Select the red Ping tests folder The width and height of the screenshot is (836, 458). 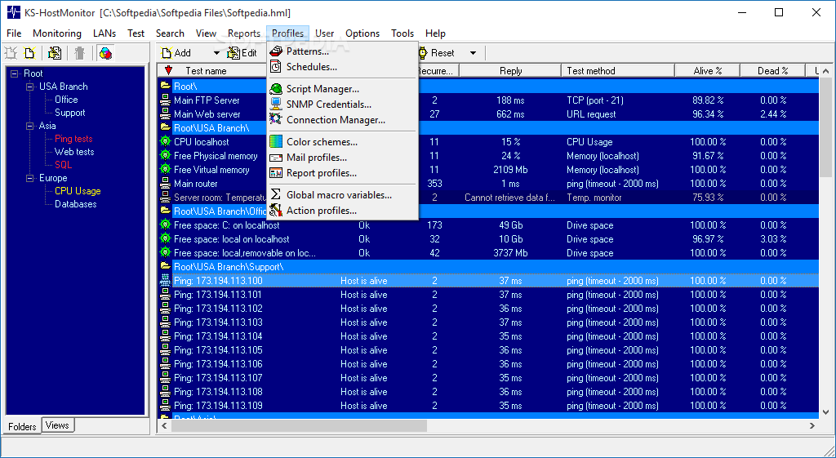[73, 139]
